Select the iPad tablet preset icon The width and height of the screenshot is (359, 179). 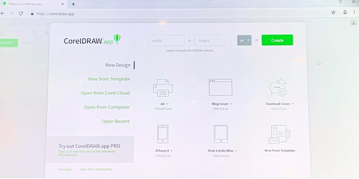point(221,134)
